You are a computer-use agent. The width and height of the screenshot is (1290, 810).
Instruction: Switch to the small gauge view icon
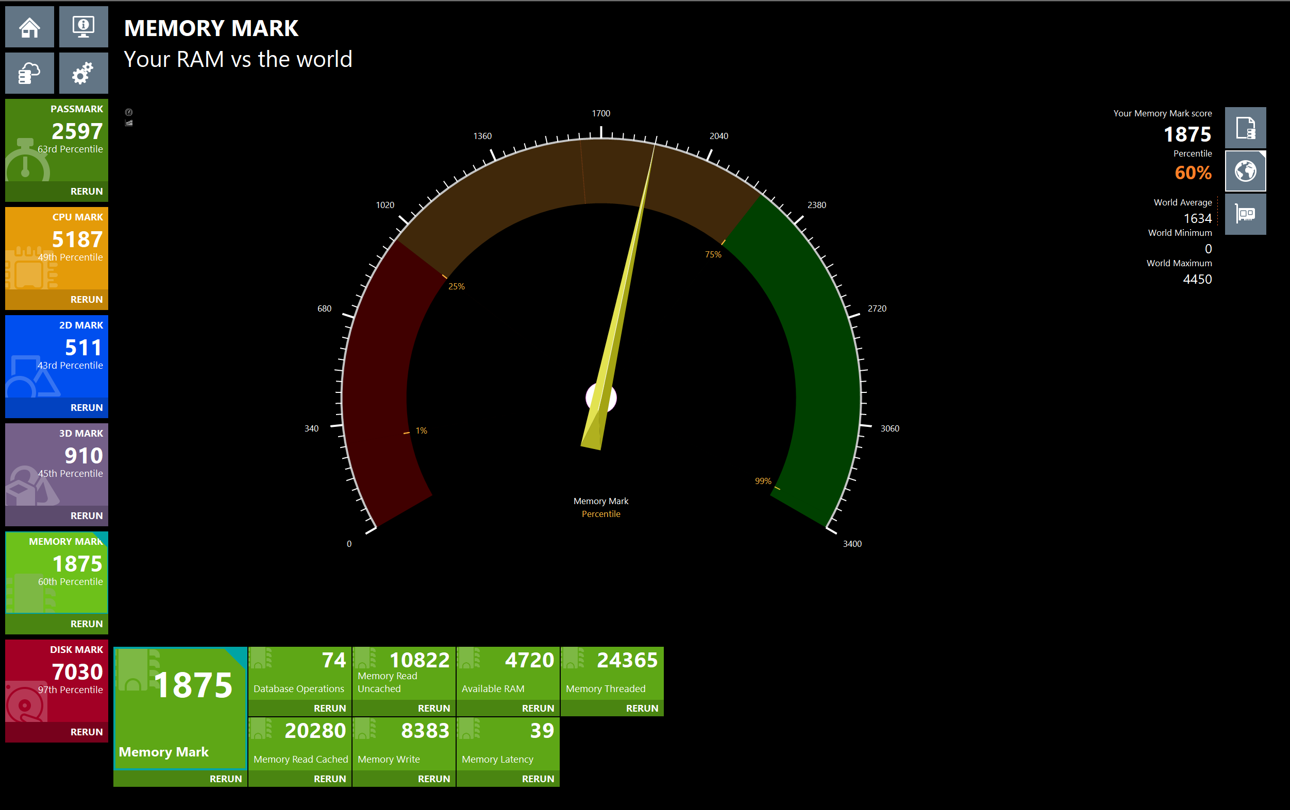coord(128,112)
